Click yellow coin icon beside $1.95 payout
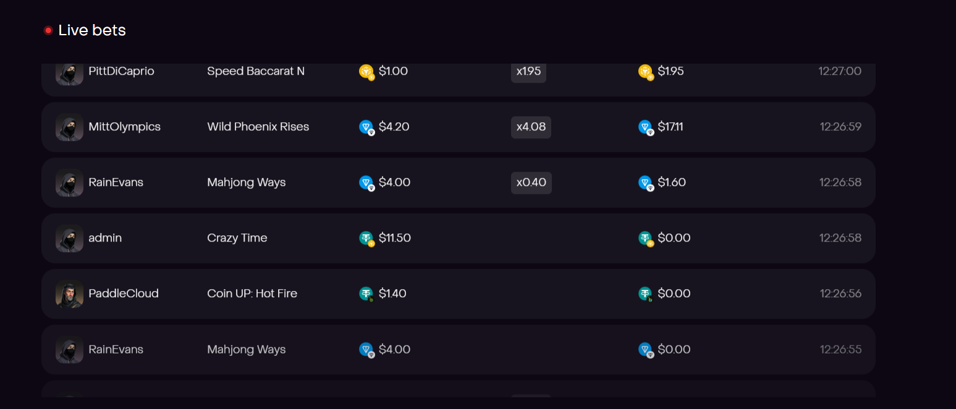 point(646,72)
